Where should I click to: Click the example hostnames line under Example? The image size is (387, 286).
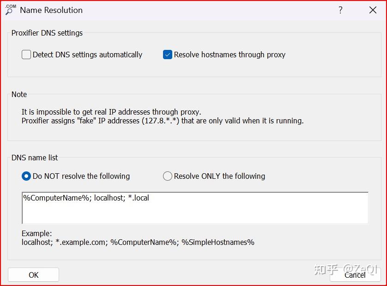pyautogui.click(x=138, y=242)
